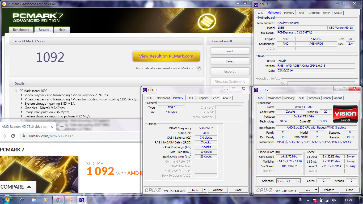The height and width of the screenshot is (204, 363).
Task: Click the power plug tray icon
Action: tap(321, 200)
